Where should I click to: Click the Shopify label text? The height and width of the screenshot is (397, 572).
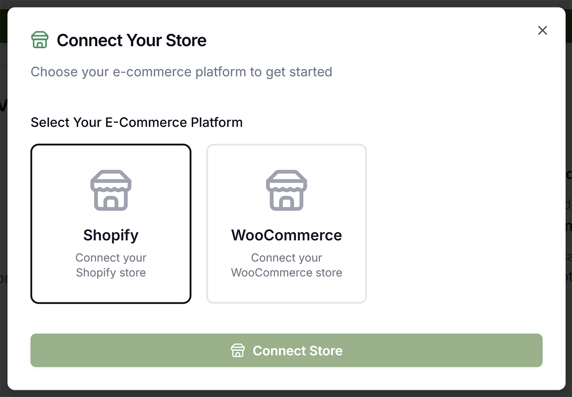tap(111, 235)
